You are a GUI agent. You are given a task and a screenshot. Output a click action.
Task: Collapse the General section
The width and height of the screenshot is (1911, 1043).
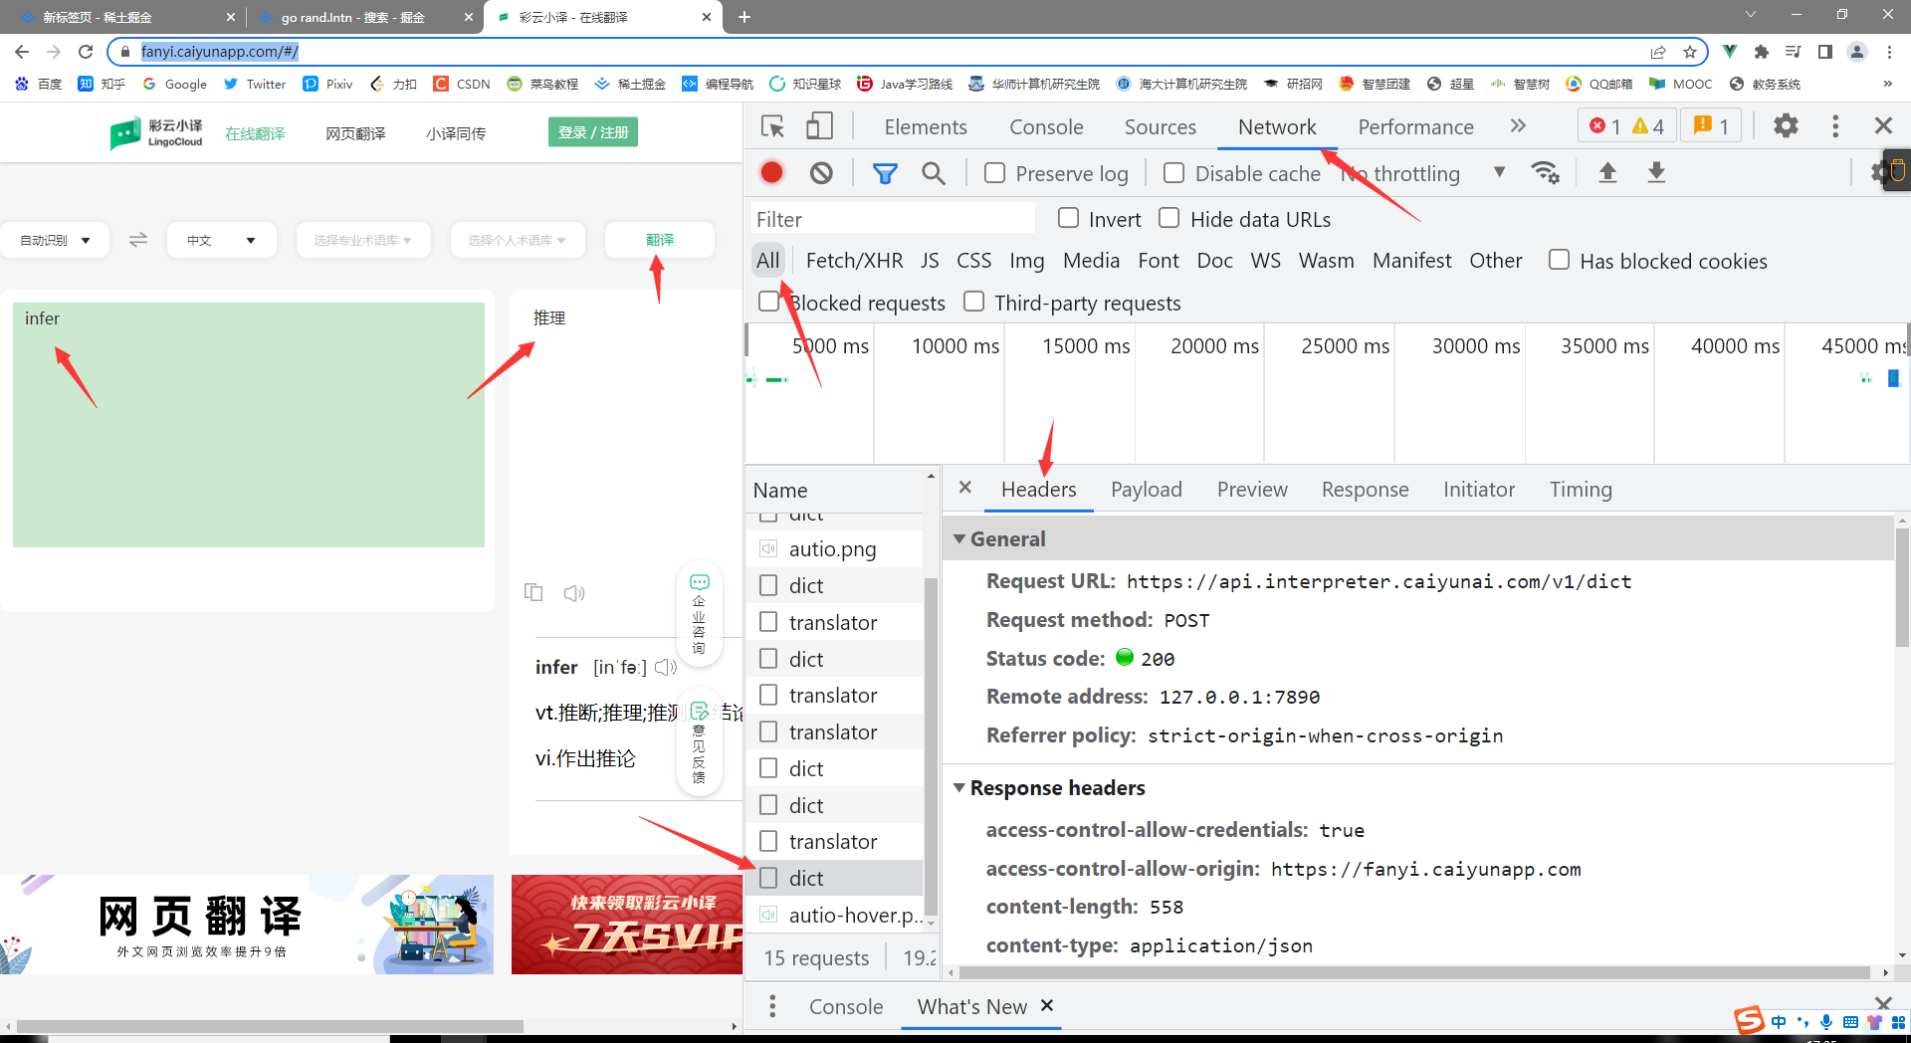click(959, 538)
